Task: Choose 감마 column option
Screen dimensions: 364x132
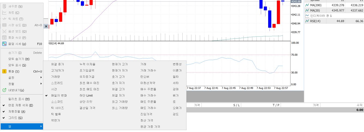Action: (176, 89)
